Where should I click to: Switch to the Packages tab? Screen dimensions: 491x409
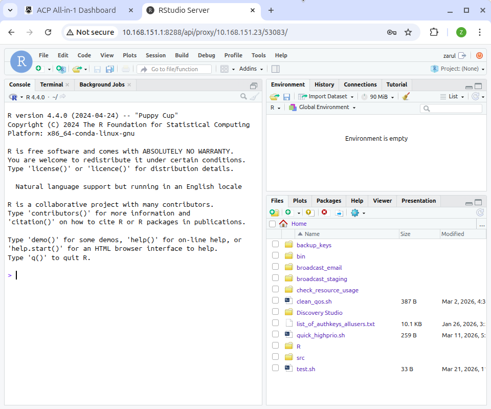(x=328, y=201)
